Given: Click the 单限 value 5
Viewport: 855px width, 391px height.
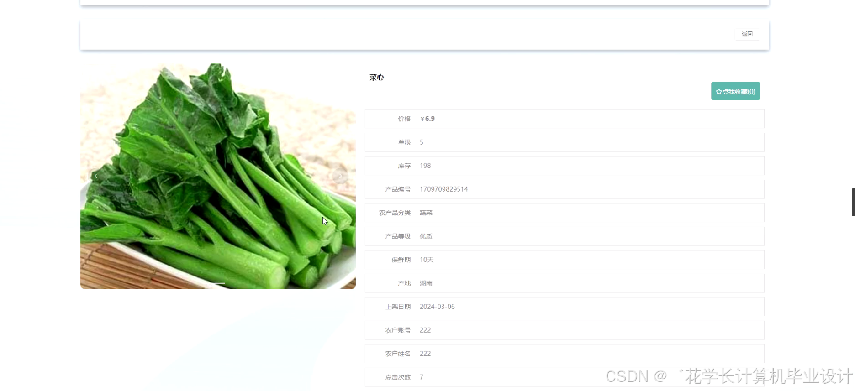Looking at the screenshot, I should 422,142.
